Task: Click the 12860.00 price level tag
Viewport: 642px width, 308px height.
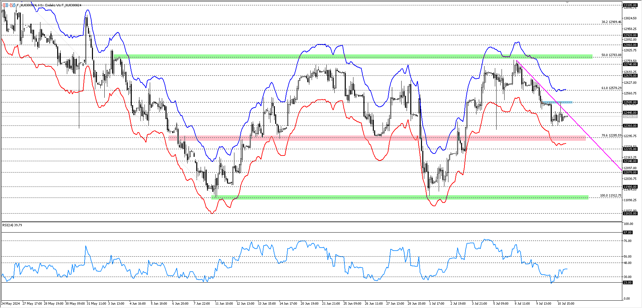Action: point(630,45)
